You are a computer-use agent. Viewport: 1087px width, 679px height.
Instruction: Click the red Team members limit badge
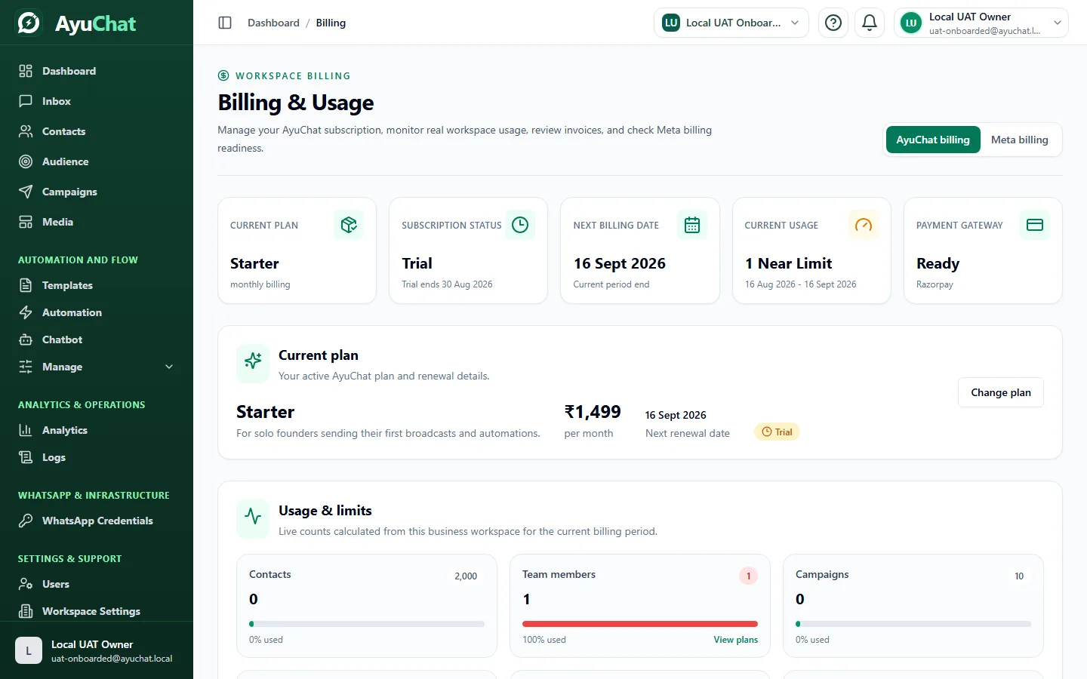coord(749,576)
